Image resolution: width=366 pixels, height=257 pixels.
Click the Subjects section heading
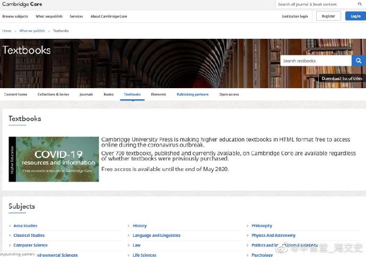(x=22, y=207)
